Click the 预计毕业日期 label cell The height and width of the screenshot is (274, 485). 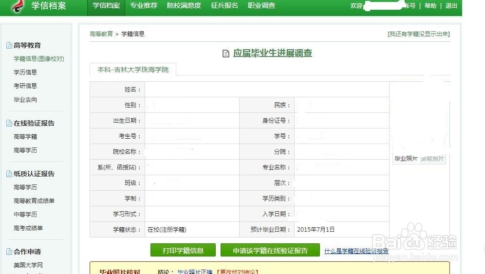(267, 229)
